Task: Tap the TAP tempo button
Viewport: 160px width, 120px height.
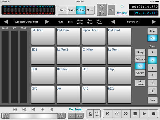Action: 111,10
